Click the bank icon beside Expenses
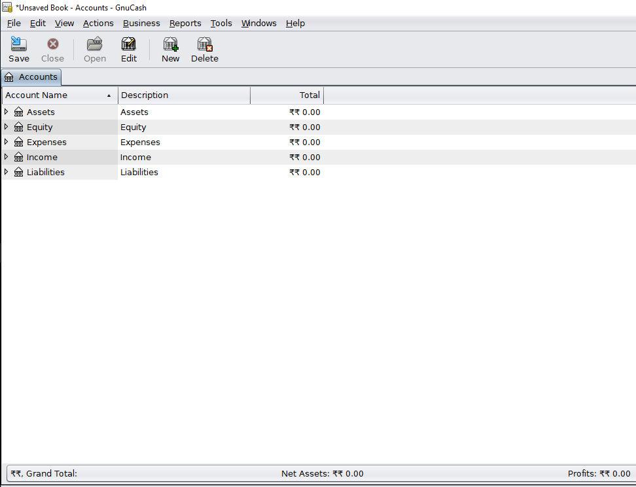The height and width of the screenshot is (487, 636). [x=19, y=142]
